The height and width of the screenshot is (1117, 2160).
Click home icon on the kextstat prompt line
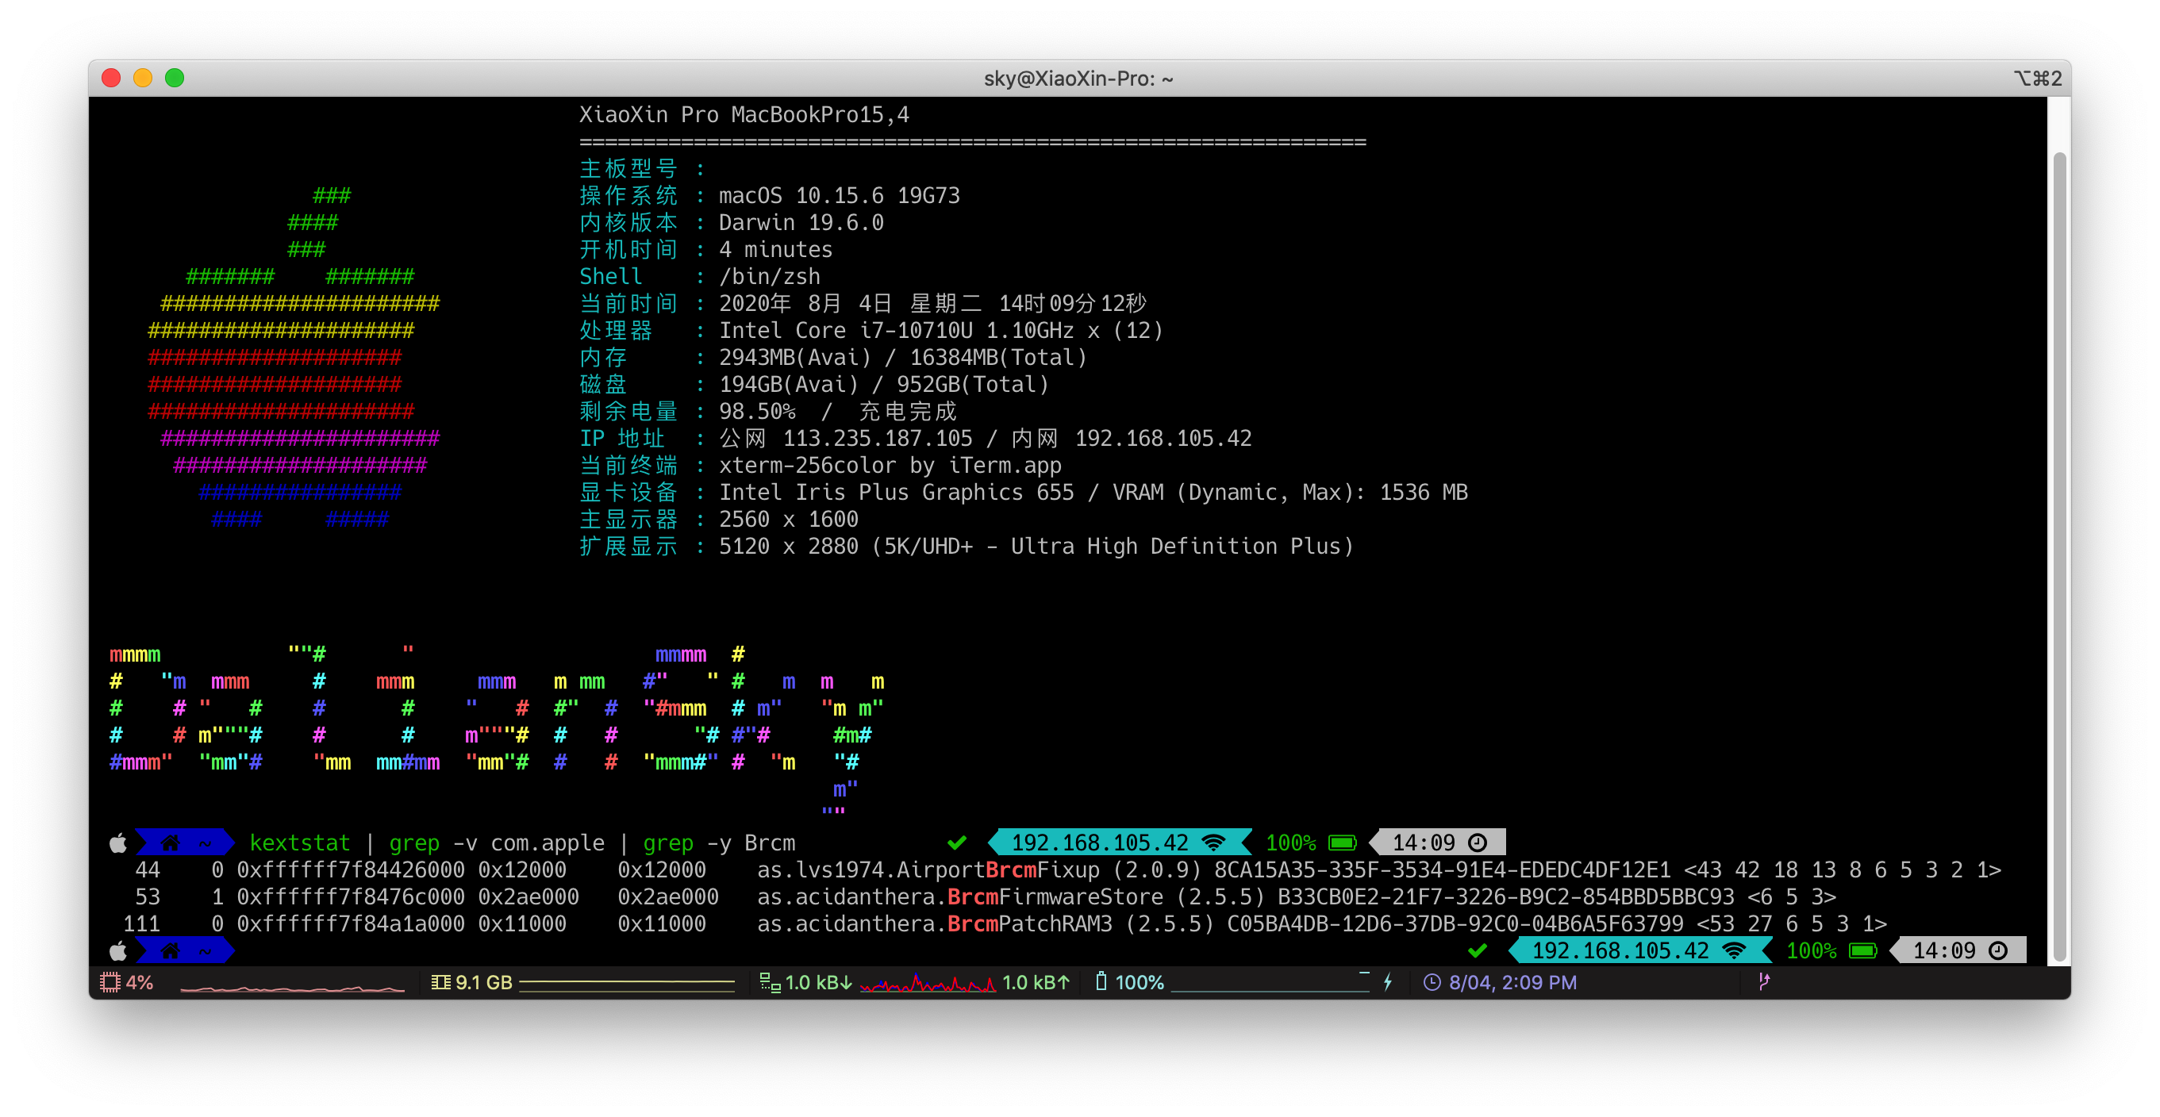(171, 842)
